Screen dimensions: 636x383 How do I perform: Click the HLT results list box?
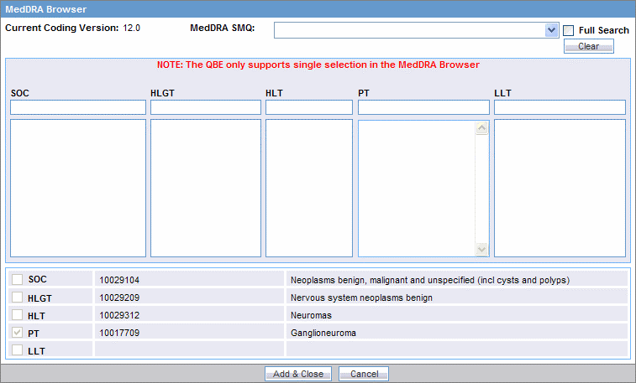pyautogui.click(x=309, y=188)
